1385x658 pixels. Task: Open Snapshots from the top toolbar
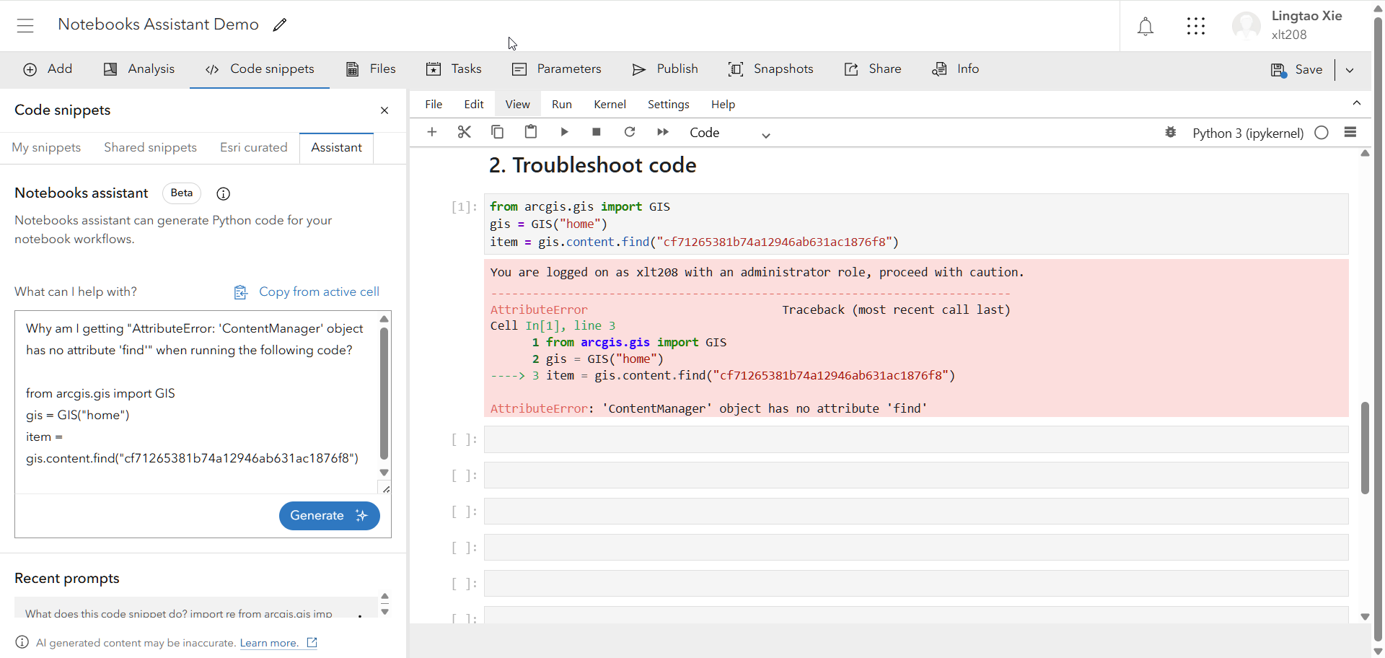coord(771,69)
